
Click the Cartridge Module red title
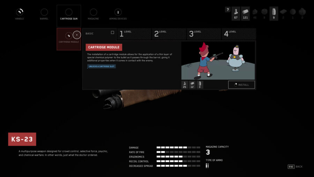pyautogui.click(x=104, y=47)
